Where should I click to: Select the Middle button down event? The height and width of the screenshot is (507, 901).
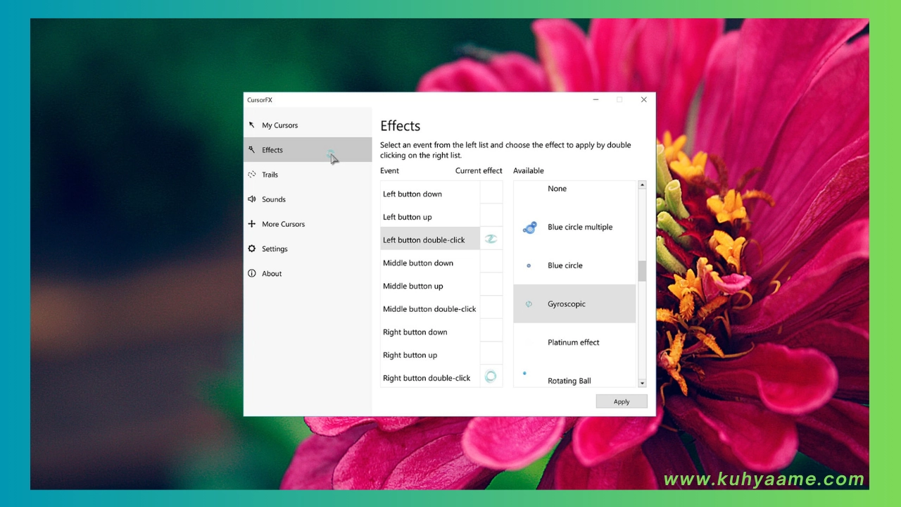[x=430, y=263]
